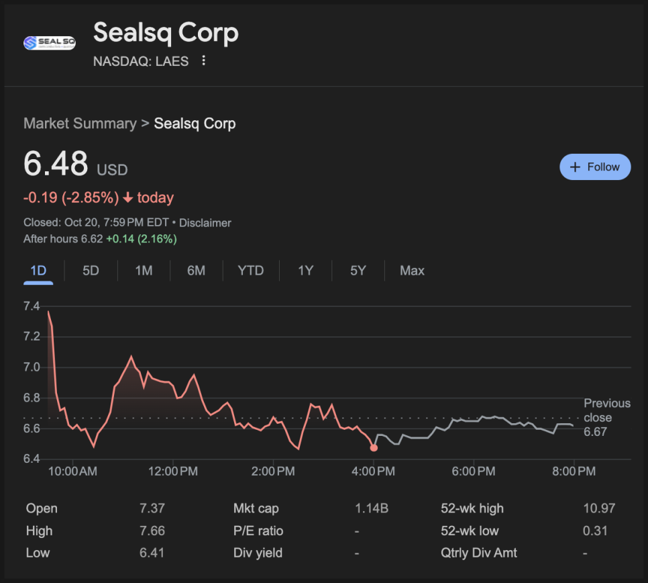The image size is (648, 583).
Task: Click the 52-wk high value 10.97
Action: coord(598,508)
